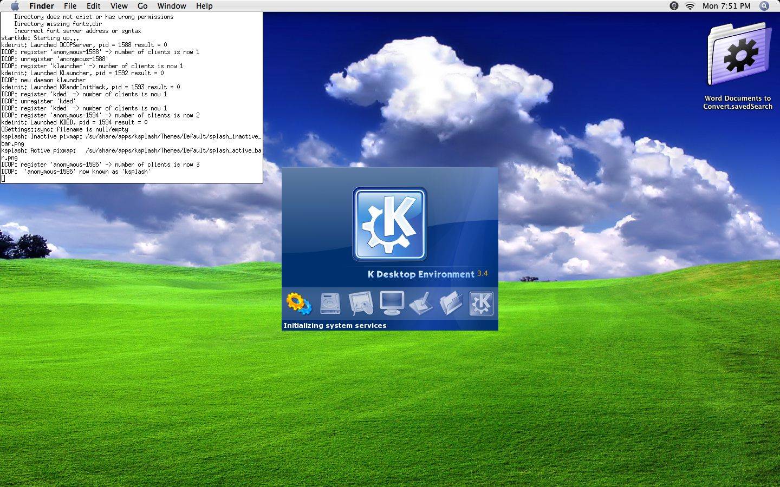
Task: Click the Word Documents to Convert.savedSearch label
Action: coord(738,102)
